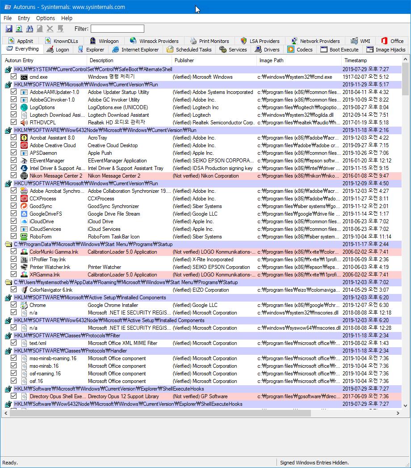Open the Winsock Providers tab
The height and width of the screenshot is (468, 411).
coord(155,41)
